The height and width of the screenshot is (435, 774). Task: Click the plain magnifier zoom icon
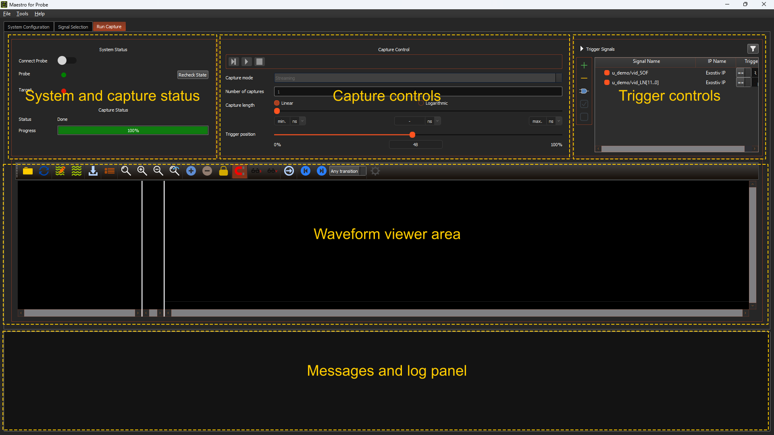[126, 171]
